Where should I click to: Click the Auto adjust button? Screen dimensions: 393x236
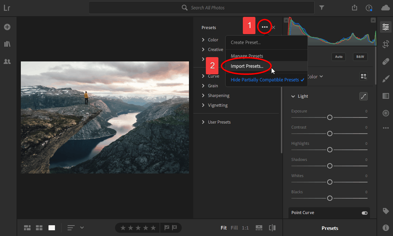[x=339, y=57]
